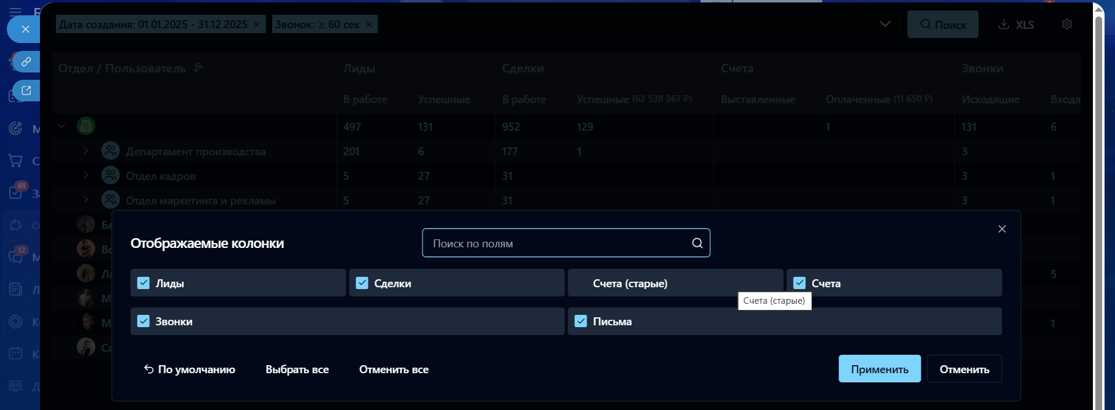Click Отдел кадров name

pyautogui.click(x=161, y=176)
